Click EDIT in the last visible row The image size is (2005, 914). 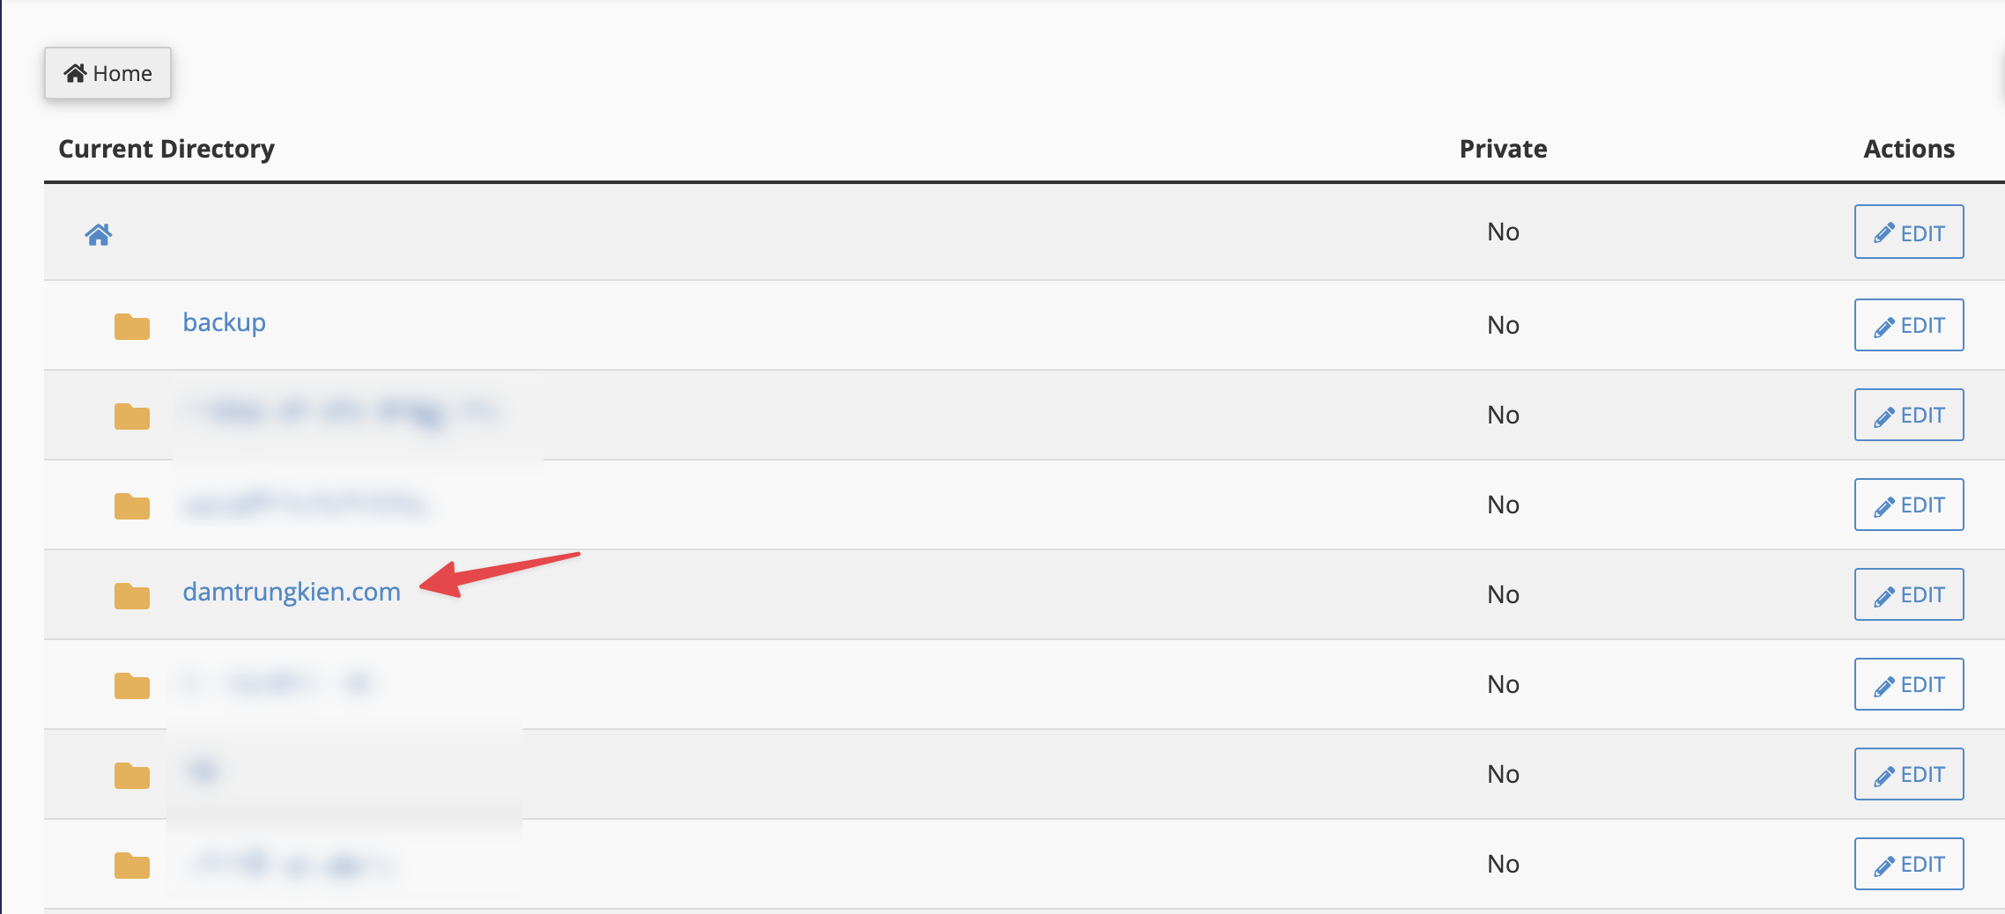[x=1909, y=864]
